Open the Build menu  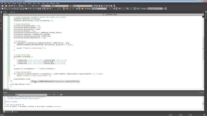click(25, 4)
